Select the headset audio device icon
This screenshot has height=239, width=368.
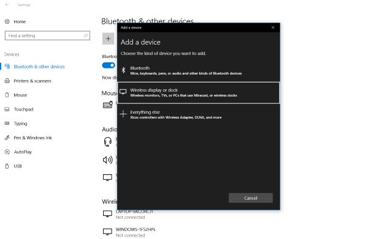pyautogui.click(x=108, y=142)
